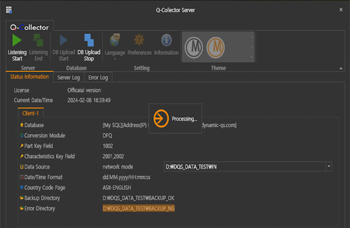The width and height of the screenshot is (350, 228).
Task: Expand the Language dropdown arrow
Action: coord(115,59)
